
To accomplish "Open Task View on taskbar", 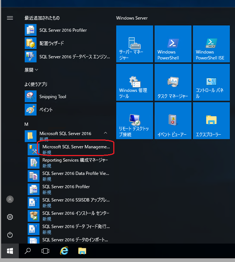I will coord(45,251).
